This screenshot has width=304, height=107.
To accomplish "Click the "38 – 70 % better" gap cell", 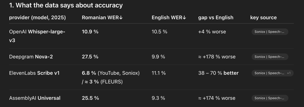I will [218, 73].
